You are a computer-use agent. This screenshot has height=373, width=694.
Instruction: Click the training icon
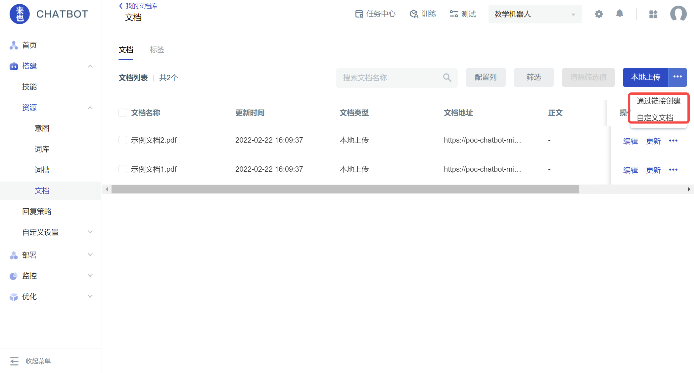(414, 14)
